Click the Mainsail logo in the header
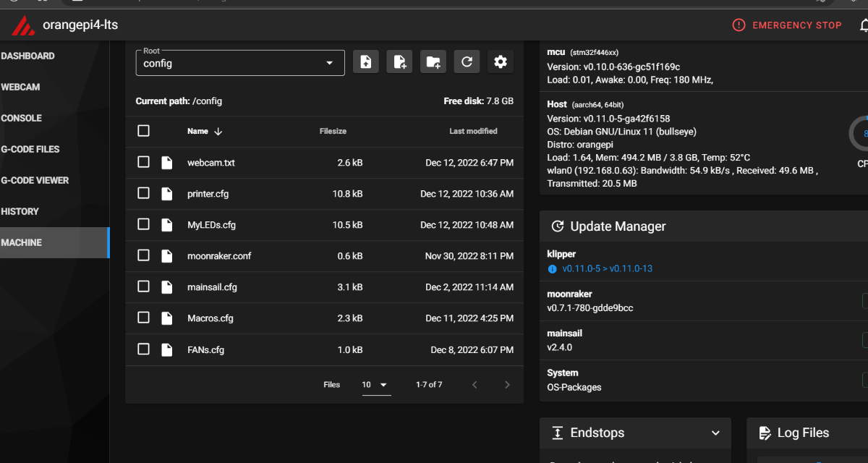This screenshot has width=868, height=463. 23,25
